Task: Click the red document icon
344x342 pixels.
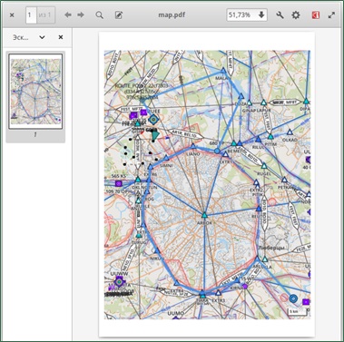Action: point(316,15)
